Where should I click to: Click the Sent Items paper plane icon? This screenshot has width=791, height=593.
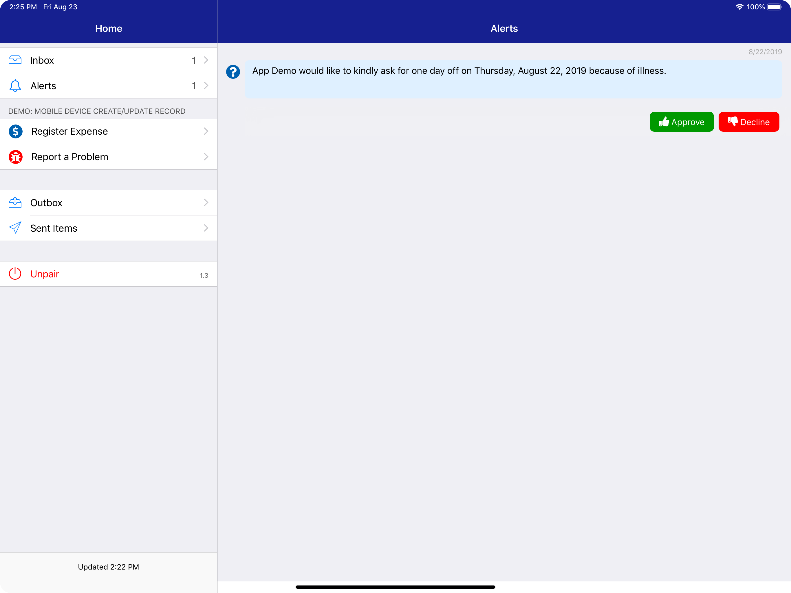pyautogui.click(x=15, y=228)
